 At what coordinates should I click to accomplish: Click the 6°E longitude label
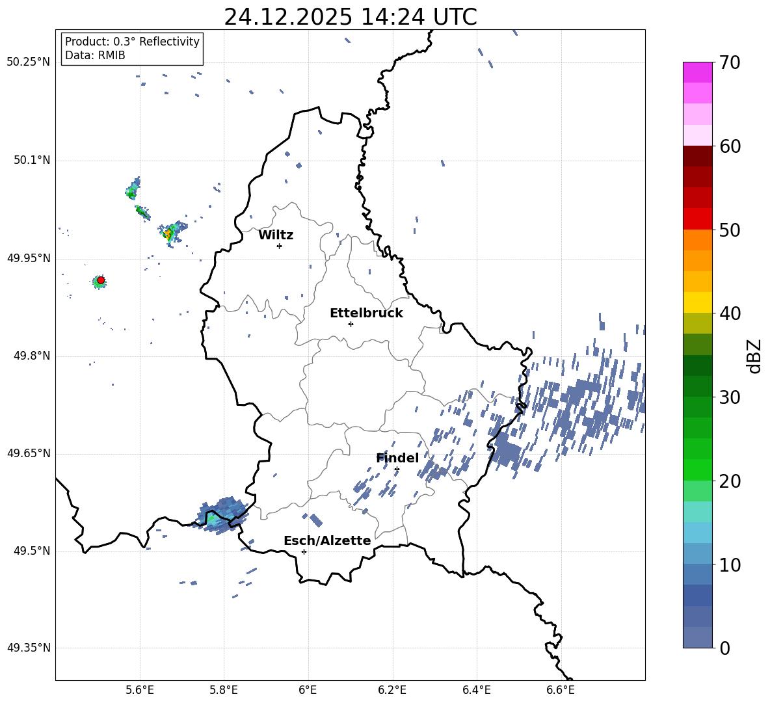[x=308, y=690]
